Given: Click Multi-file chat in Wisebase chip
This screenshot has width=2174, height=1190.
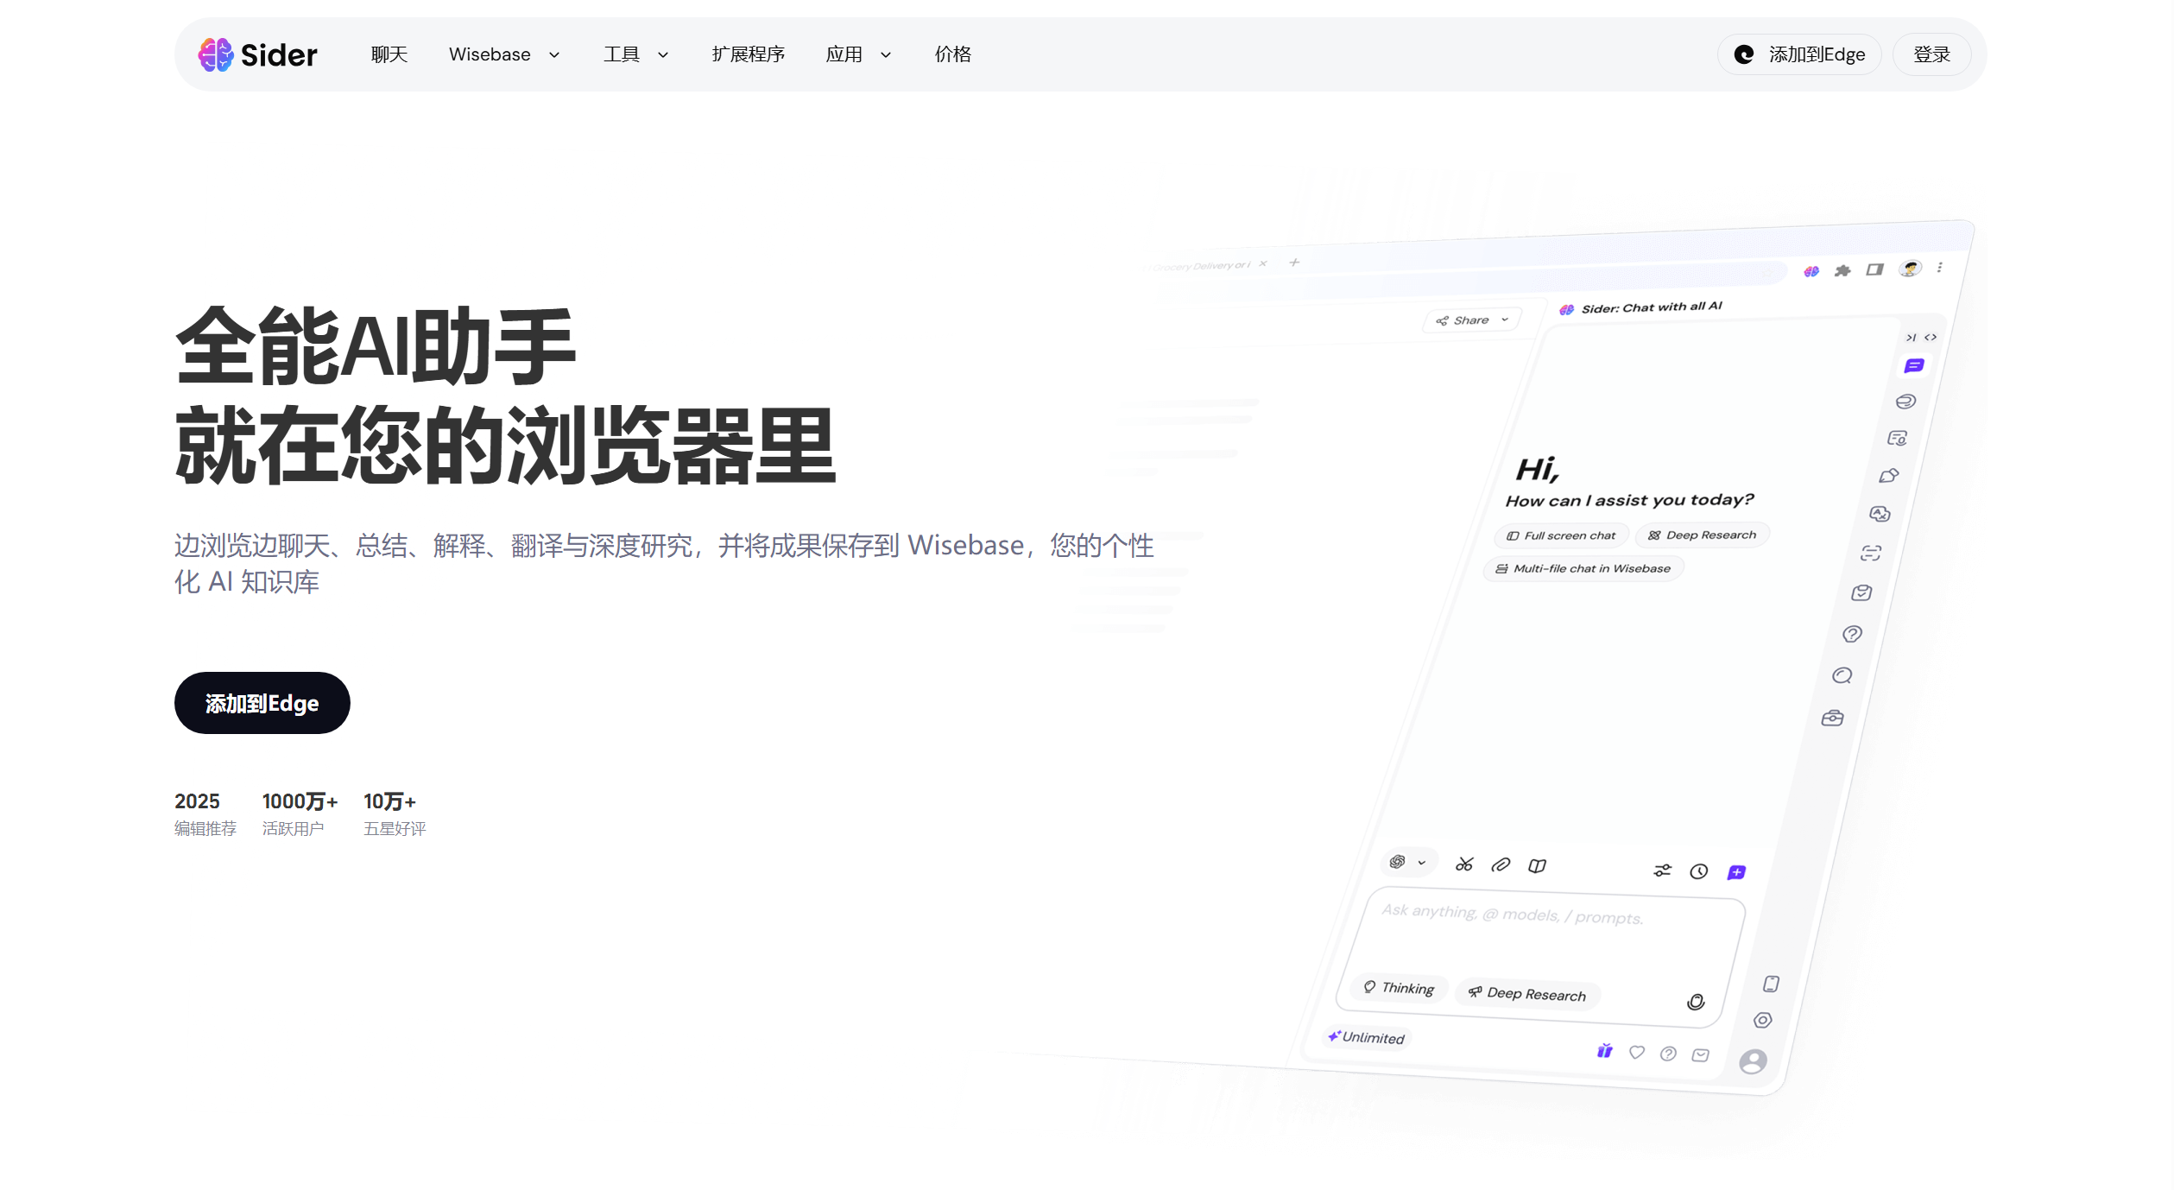Looking at the screenshot, I should click(1583, 568).
